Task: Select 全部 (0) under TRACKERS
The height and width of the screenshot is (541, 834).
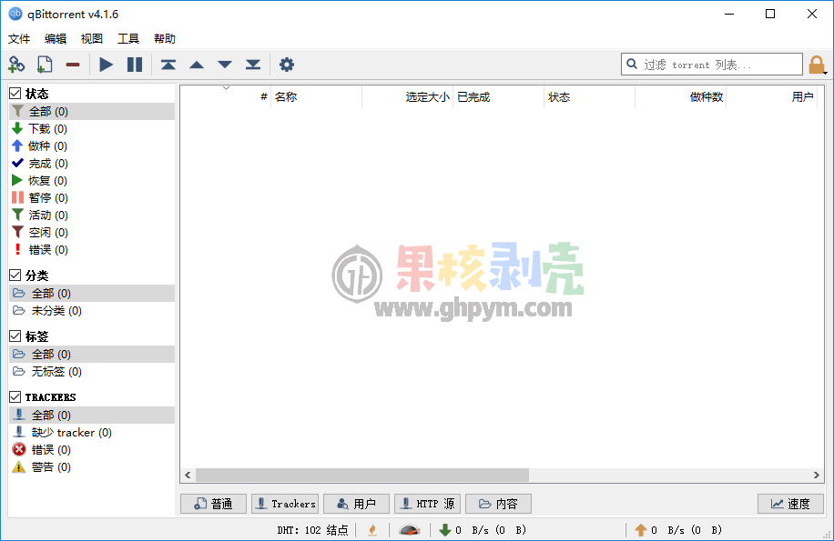Action: click(x=92, y=416)
